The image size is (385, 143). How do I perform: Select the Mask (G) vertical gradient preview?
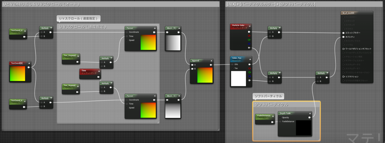pos(173,111)
